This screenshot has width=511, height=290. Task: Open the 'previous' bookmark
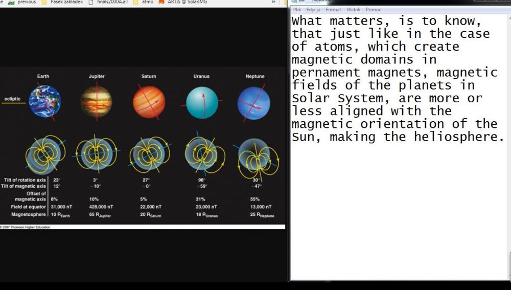[26, 2]
